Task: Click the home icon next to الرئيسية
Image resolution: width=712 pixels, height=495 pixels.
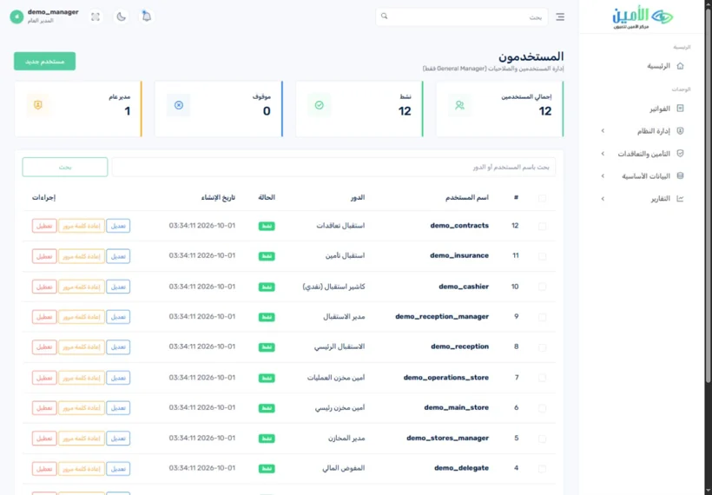Action: point(680,66)
